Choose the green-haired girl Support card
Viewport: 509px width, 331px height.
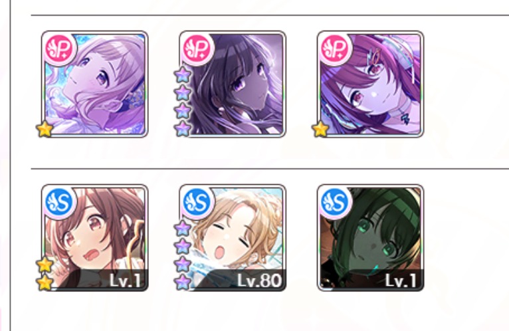pos(370,238)
